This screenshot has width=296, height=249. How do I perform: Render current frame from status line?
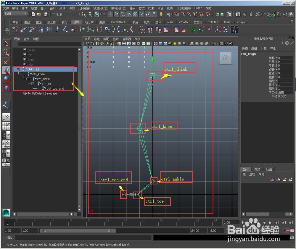pos(245,14)
